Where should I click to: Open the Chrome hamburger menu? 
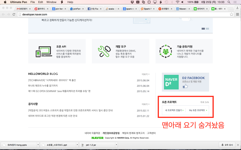pos(238,15)
